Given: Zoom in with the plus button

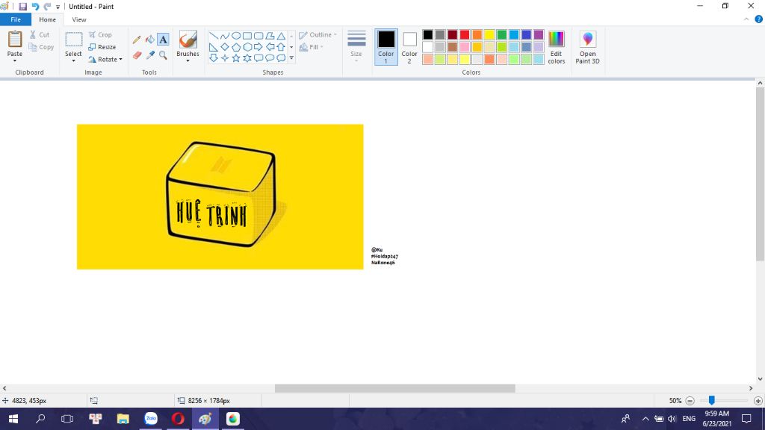Looking at the screenshot, I should tap(758, 401).
